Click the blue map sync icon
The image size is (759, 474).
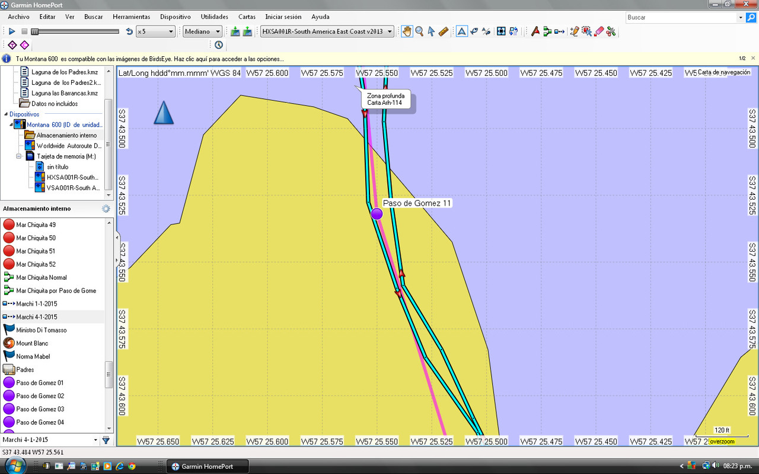(x=514, y=31)
